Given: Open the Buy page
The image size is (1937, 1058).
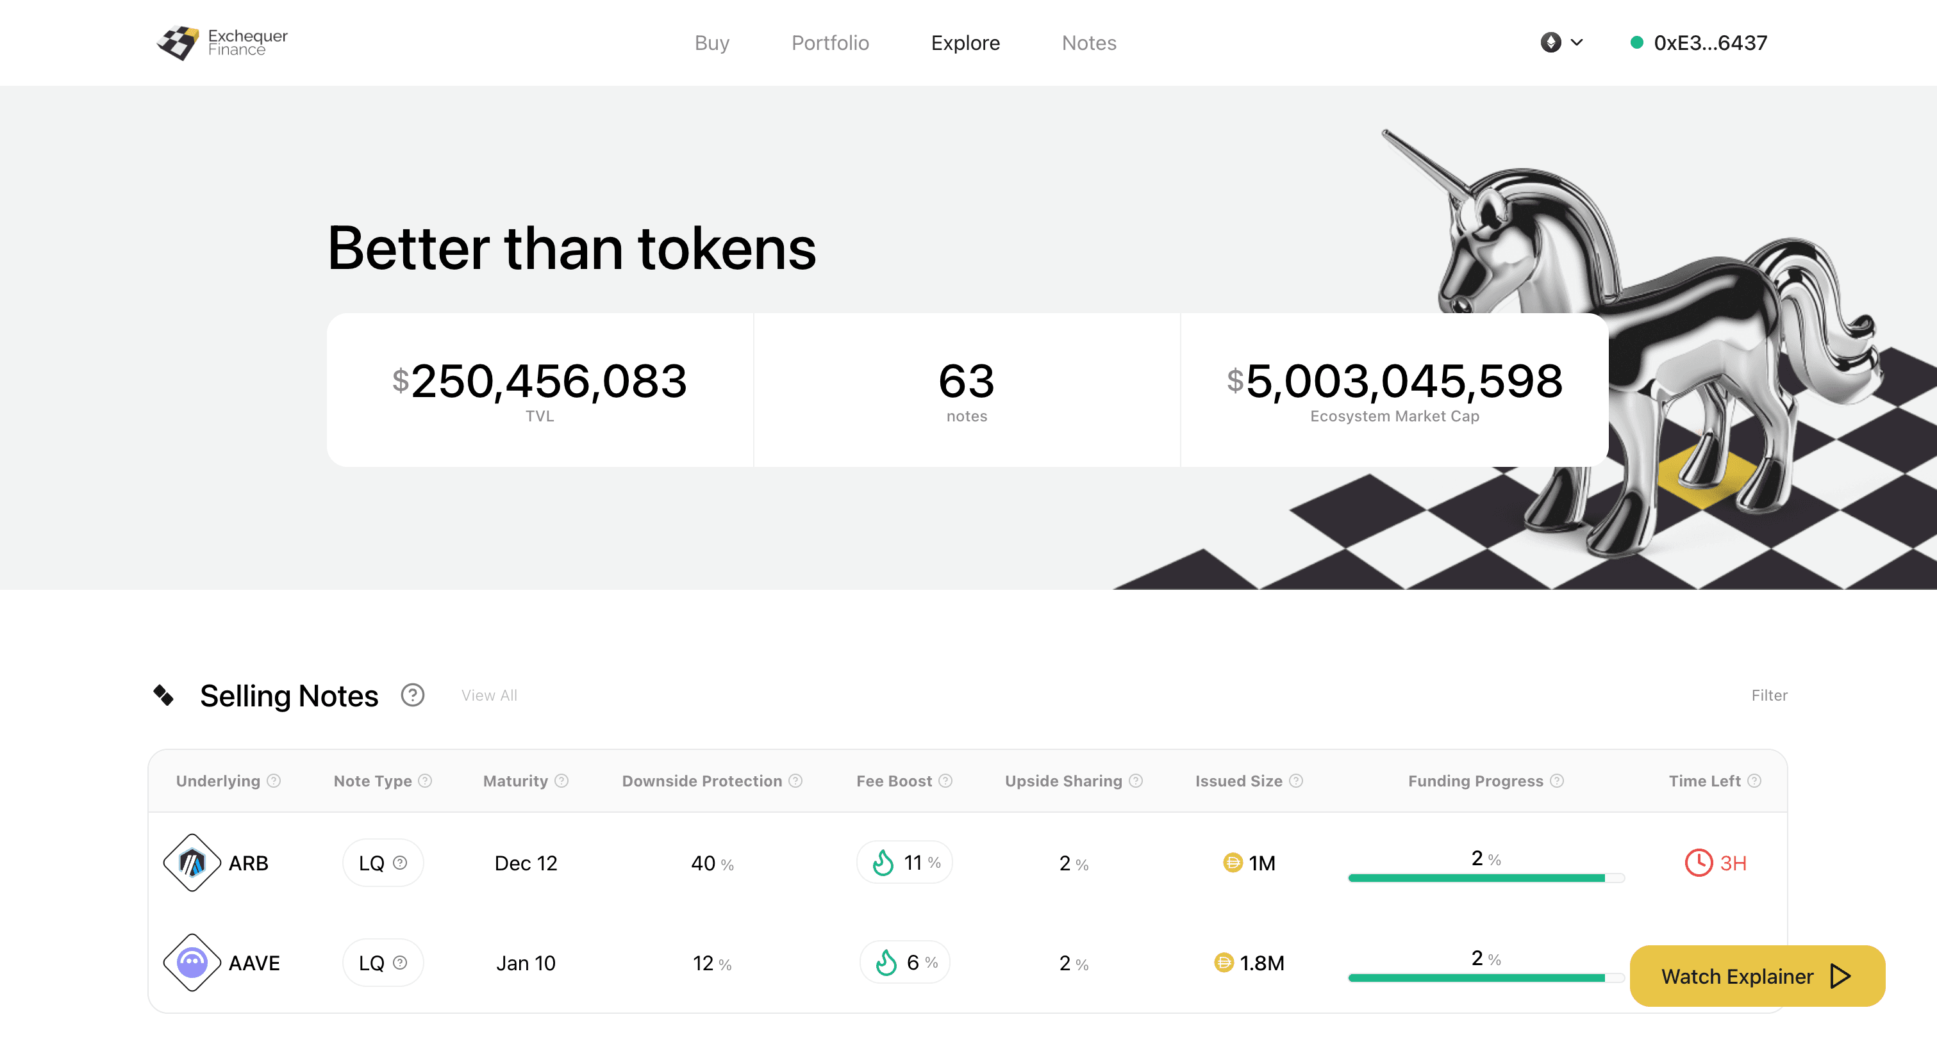Looking at the screenshot, I should tap(711, 43).
